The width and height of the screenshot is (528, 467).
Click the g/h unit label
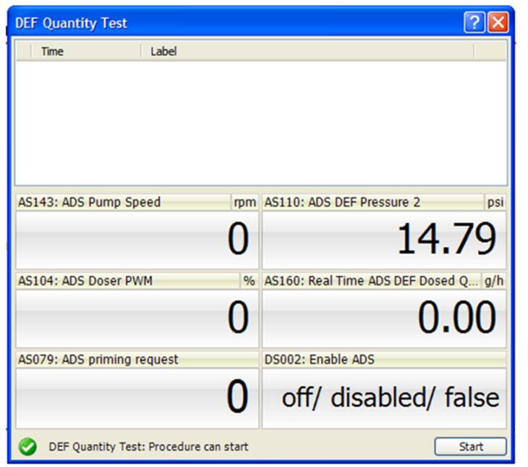494,281
